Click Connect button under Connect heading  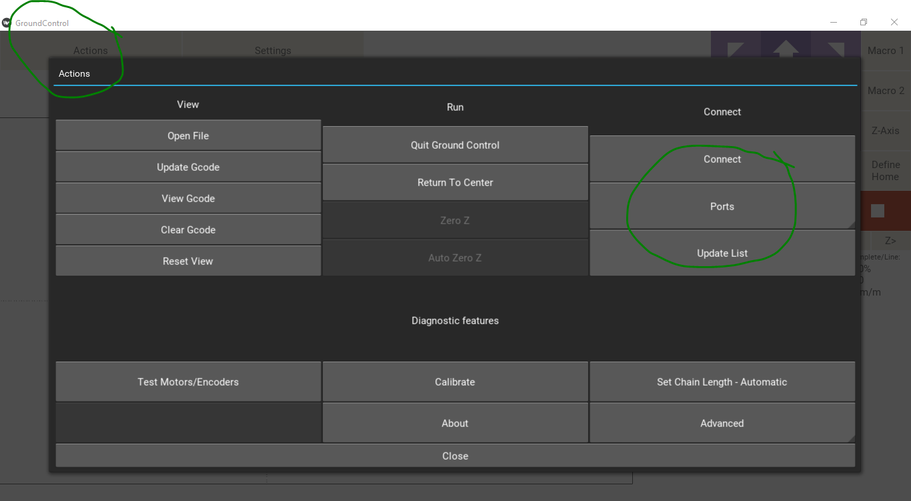[x=722, y=159]
